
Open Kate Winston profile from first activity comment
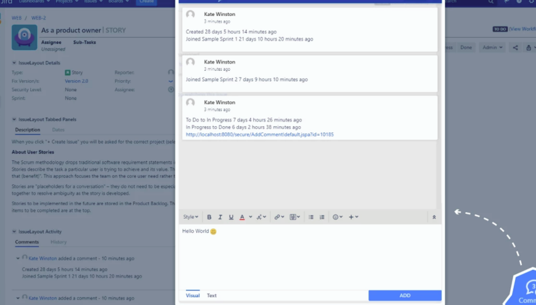(43, 259)
